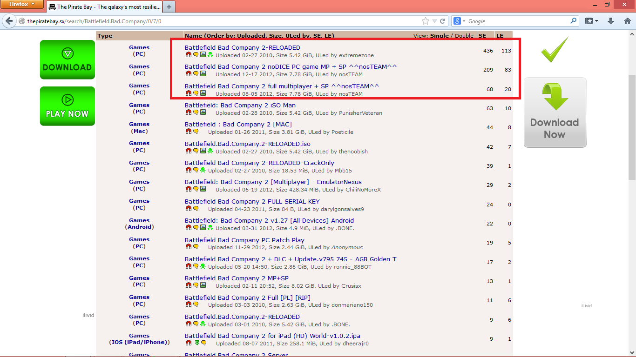Open the IOS (iPad/iPhone) category link
This screenshot has height=357, width=636.
[x=139, y=342]
